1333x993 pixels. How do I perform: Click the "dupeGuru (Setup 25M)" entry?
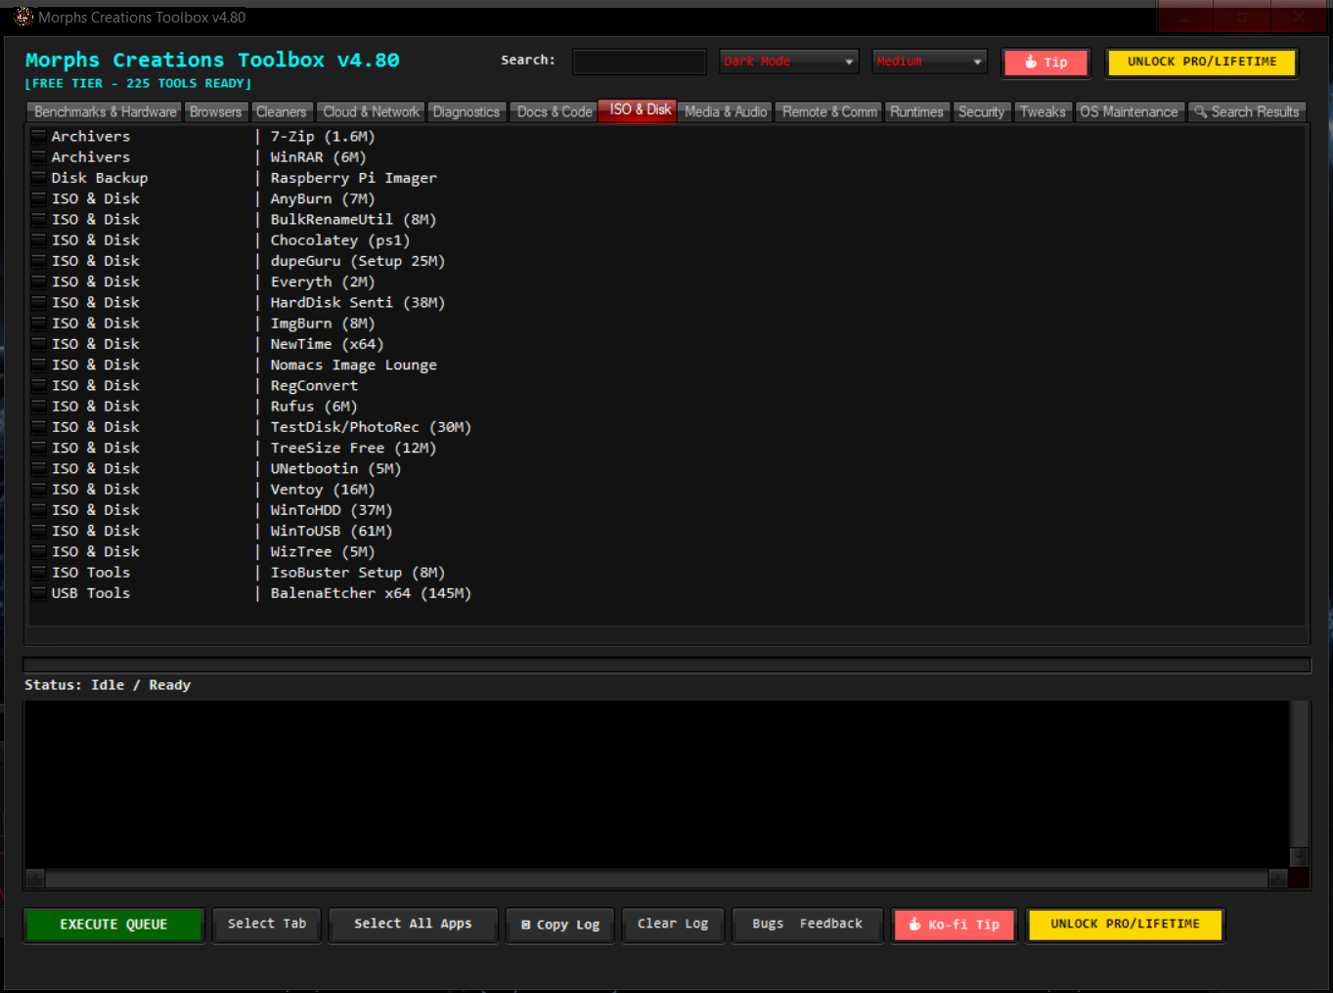pyautogui.click(x=358, y=261)
